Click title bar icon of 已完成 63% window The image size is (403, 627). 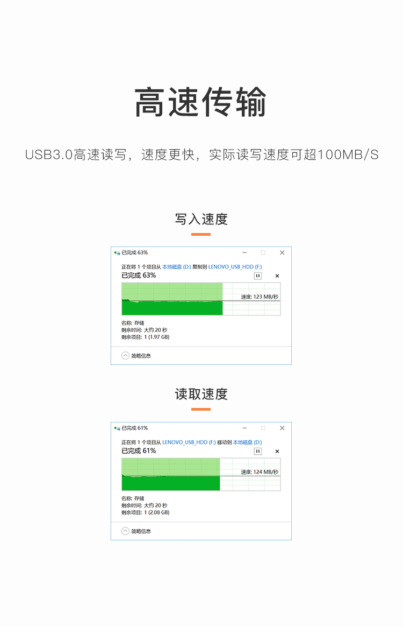[117, 252]
